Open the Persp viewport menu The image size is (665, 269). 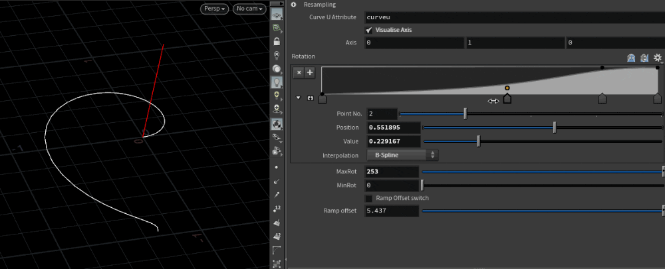214,9
